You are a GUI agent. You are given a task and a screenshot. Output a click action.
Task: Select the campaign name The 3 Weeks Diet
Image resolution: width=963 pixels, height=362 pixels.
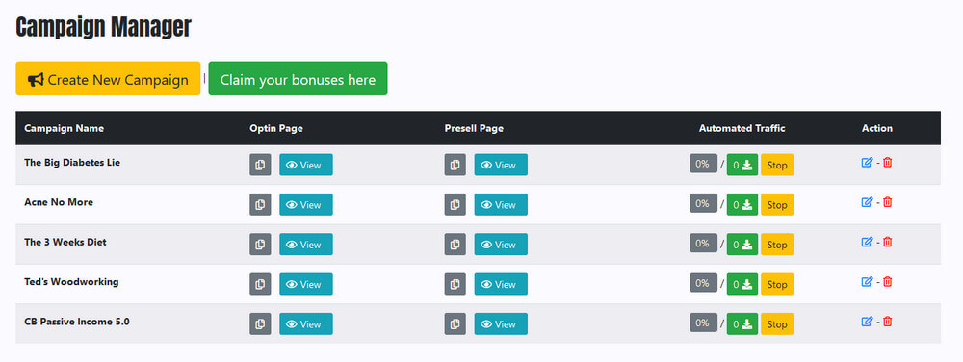[x=65, y=243]
